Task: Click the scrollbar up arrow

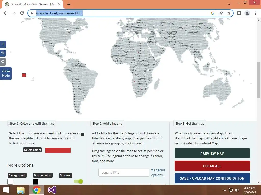Action: click(259, 20)
